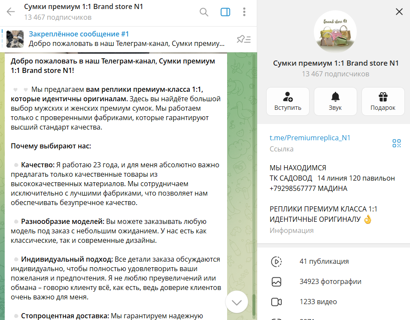The width and height of the screenshot is (410, 320).
Task: Click the video camera icon beside 1233 видео
Action: click(276, 302)
